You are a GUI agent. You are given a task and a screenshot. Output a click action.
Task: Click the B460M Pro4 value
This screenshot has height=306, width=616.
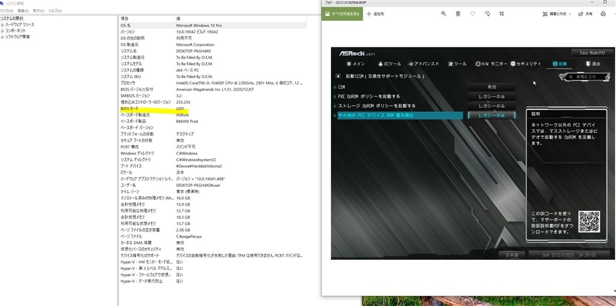pyautogui.click(x=187, y=121)
